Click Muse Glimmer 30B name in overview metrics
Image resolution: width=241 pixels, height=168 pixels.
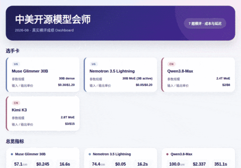point(30,154)
